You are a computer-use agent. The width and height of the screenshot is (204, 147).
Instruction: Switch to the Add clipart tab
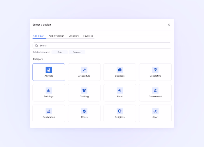(x=38, y=36)
